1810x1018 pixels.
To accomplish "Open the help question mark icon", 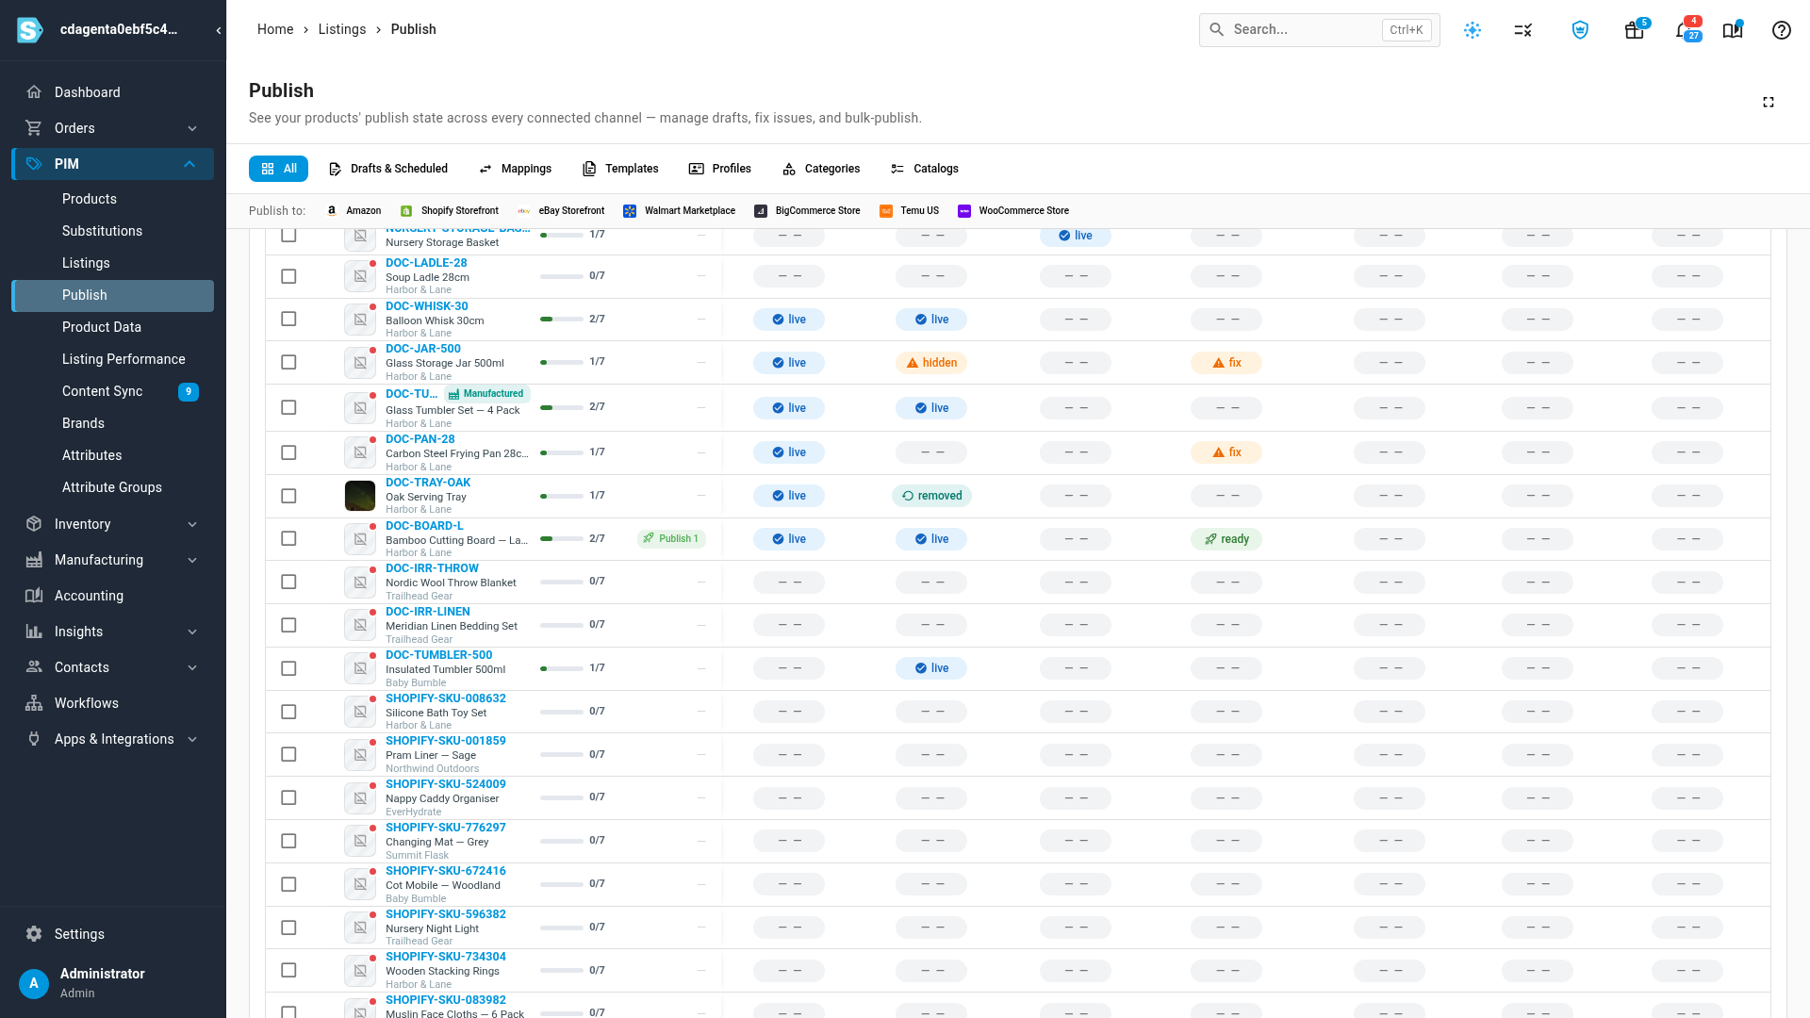I will (1781, 30).
